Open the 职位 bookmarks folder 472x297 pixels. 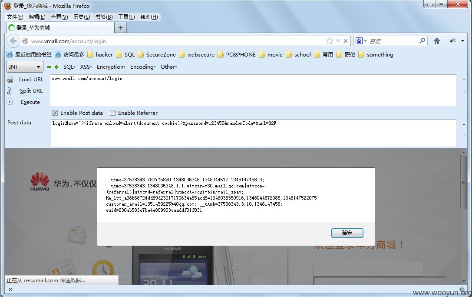pyautogui.click(x=346, y=55)
